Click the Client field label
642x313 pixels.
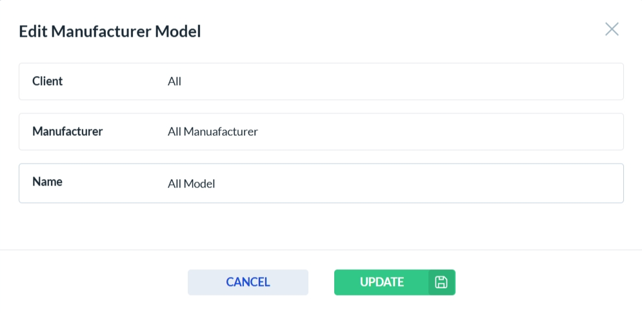coord(48,81)
